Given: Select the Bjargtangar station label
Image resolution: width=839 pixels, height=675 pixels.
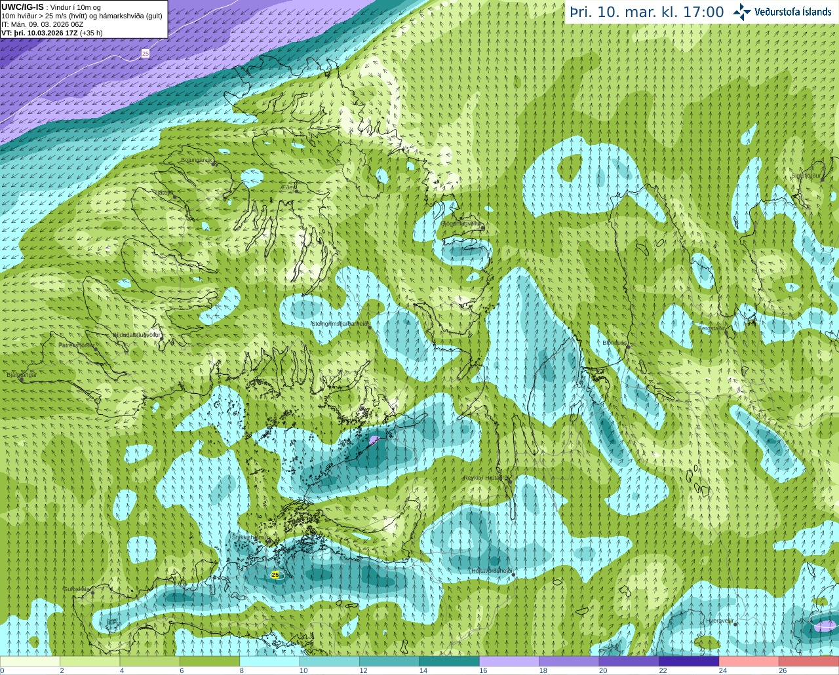Looking at the screenshot, I should 22,375.
